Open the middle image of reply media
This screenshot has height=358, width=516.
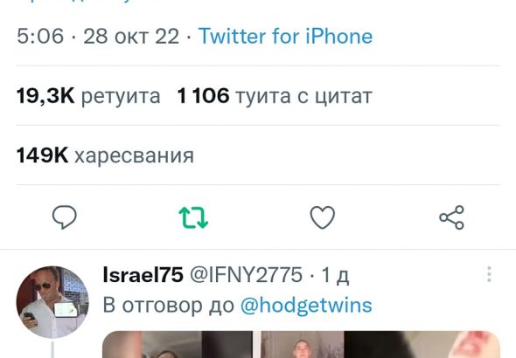point(302,345)
